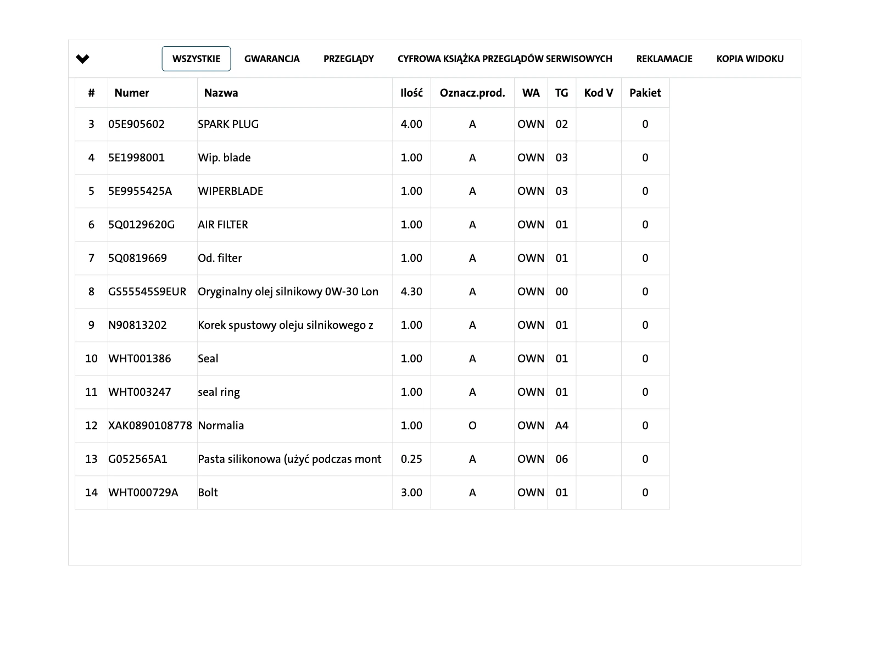Click the Pakiet column header
The width and height of the screenshot is (870, 672).
(645, 93)
